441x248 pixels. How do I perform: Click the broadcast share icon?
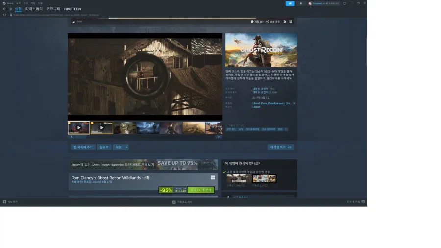[268, 22]
